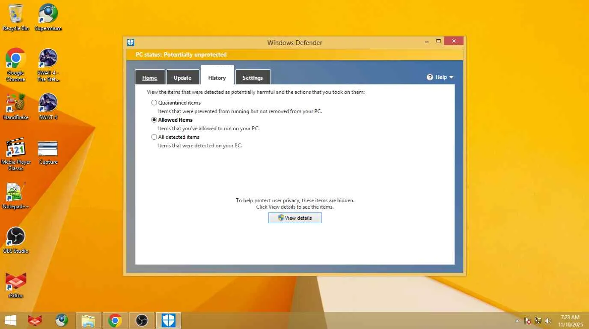
Task: Click the Windows Defender title bar icon
Action: 131,42
